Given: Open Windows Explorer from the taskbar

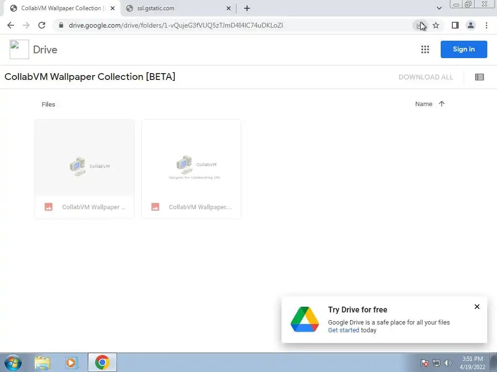Looking at the screenshot, I should click(42, 362).
